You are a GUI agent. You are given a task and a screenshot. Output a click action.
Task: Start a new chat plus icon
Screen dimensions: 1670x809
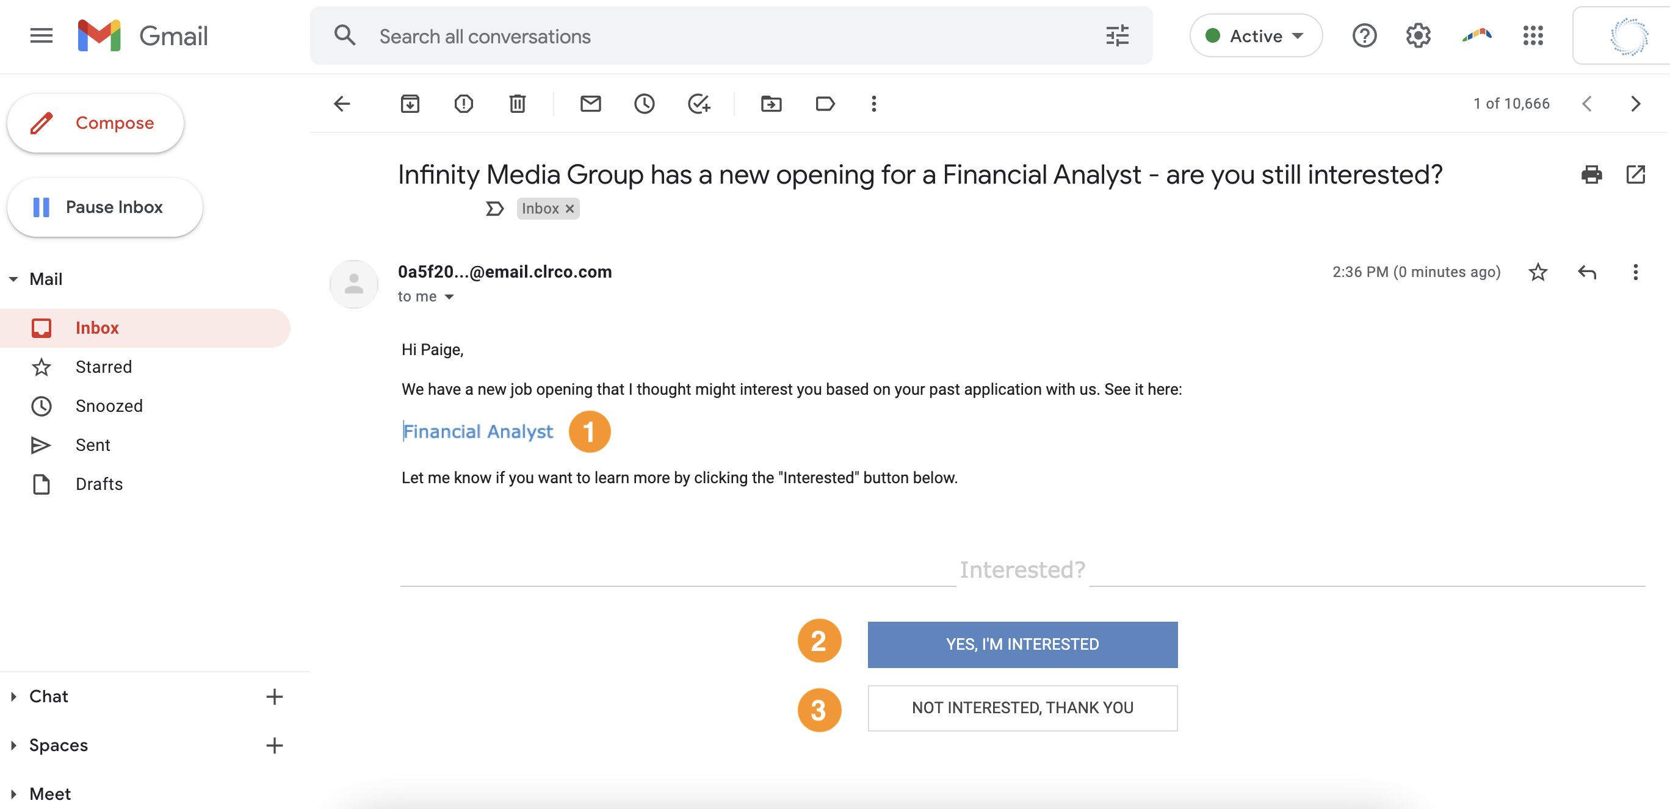point(274,696)
